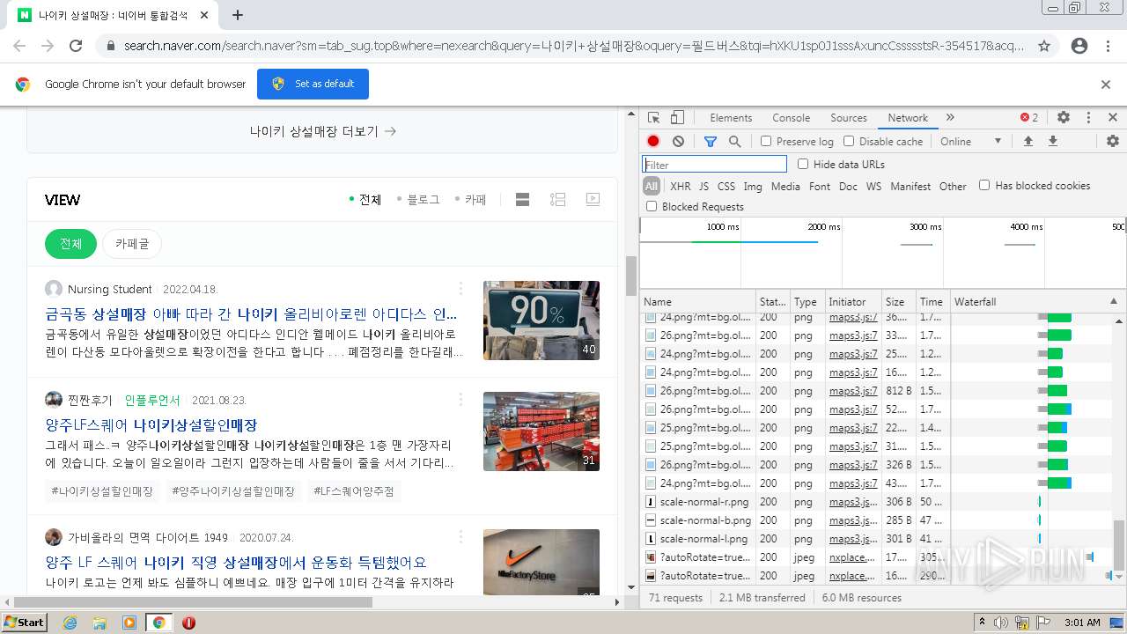Toggle the device toolbar icon
1127x634 pixels.
(x=677, y=118)
